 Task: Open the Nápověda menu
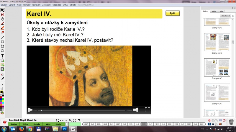[x=57, y=5]
